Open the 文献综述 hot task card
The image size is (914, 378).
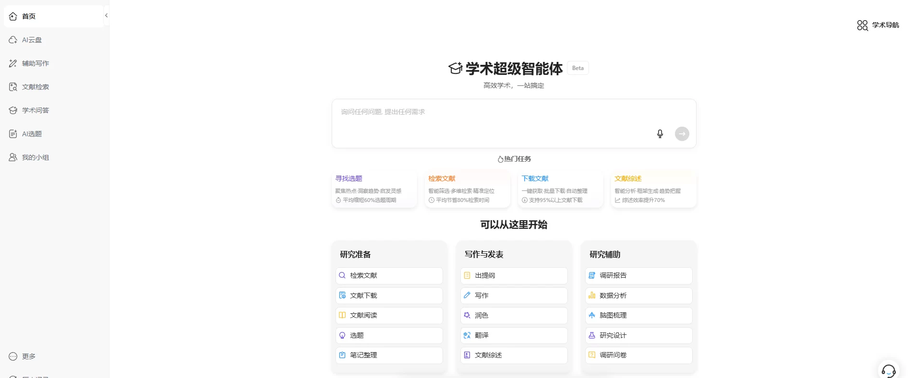[654, 189]
